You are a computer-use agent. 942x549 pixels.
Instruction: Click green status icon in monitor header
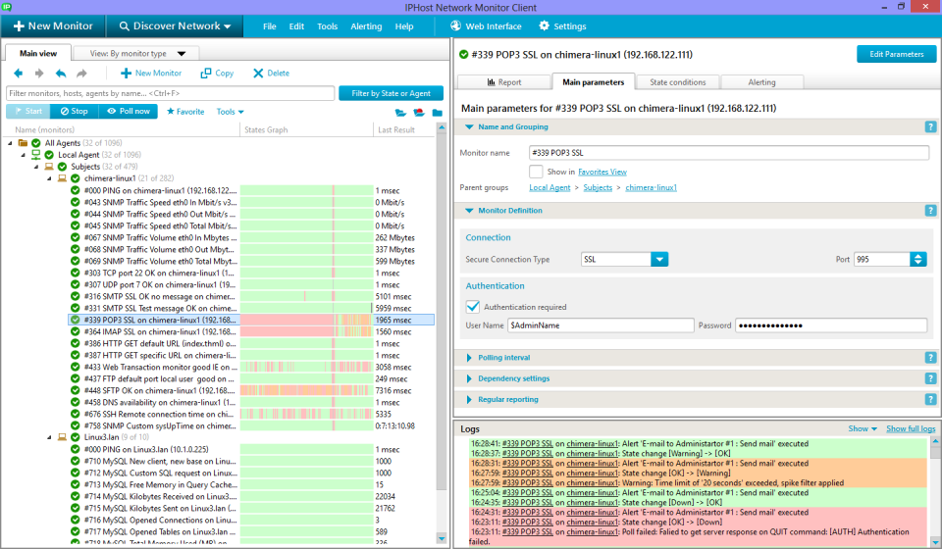pyautogui.click(x=464, y=55)
